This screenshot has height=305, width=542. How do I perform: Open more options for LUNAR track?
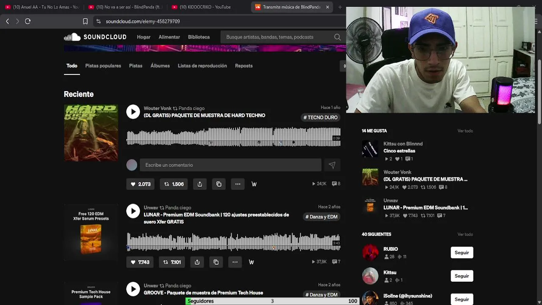click(x=235, y=262)
